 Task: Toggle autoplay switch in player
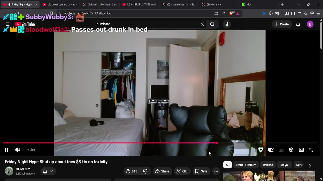271,150
